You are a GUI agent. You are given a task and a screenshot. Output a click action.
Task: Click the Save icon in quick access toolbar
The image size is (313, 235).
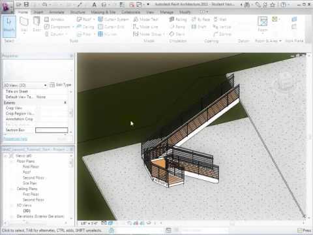point(26,5)
